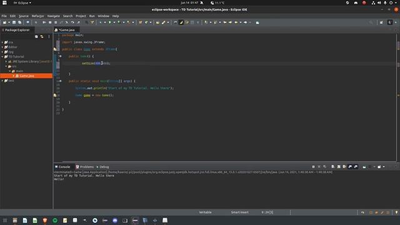Image resolution: width=400 pixels, height=225 pixels.
Task: Open the New Java Class dropdown arrow
Action: click(151, 22)
